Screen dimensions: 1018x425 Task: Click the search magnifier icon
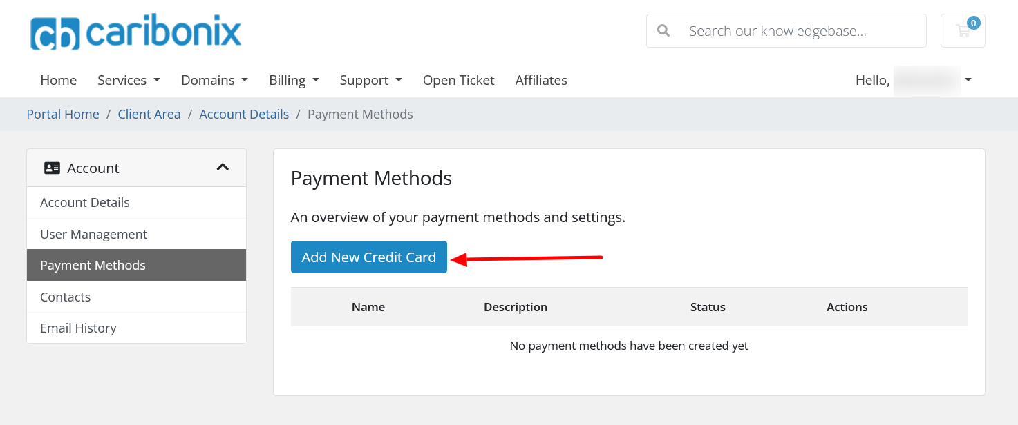tap(663, 31)
